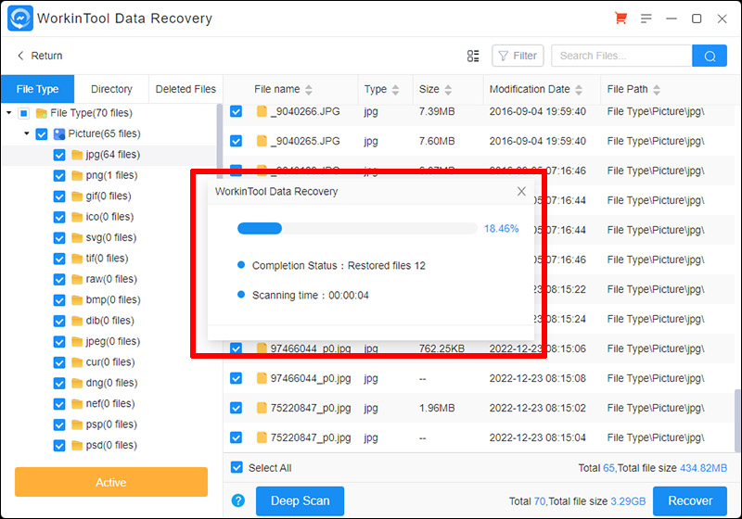The height and width of the screenshot is (519, 742).
Task: Click the svg folder icon in tree
Action: click(77, 238)
